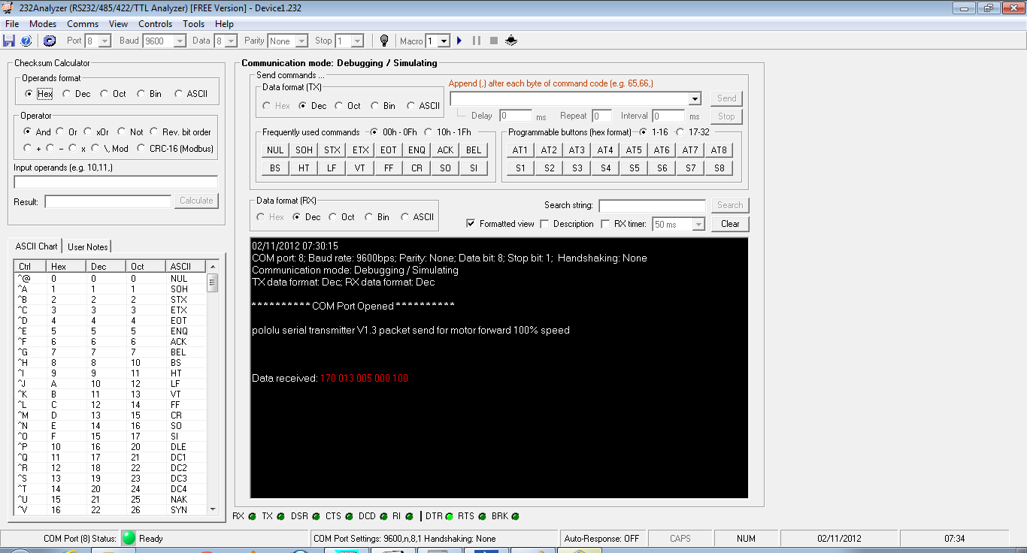Click the Clear button
Screen dimensions: 1027x553
click(730, 224)
